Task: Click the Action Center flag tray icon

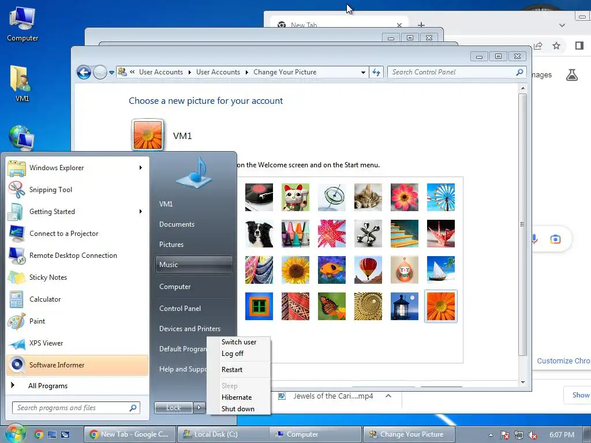Action: coord(504,435)
